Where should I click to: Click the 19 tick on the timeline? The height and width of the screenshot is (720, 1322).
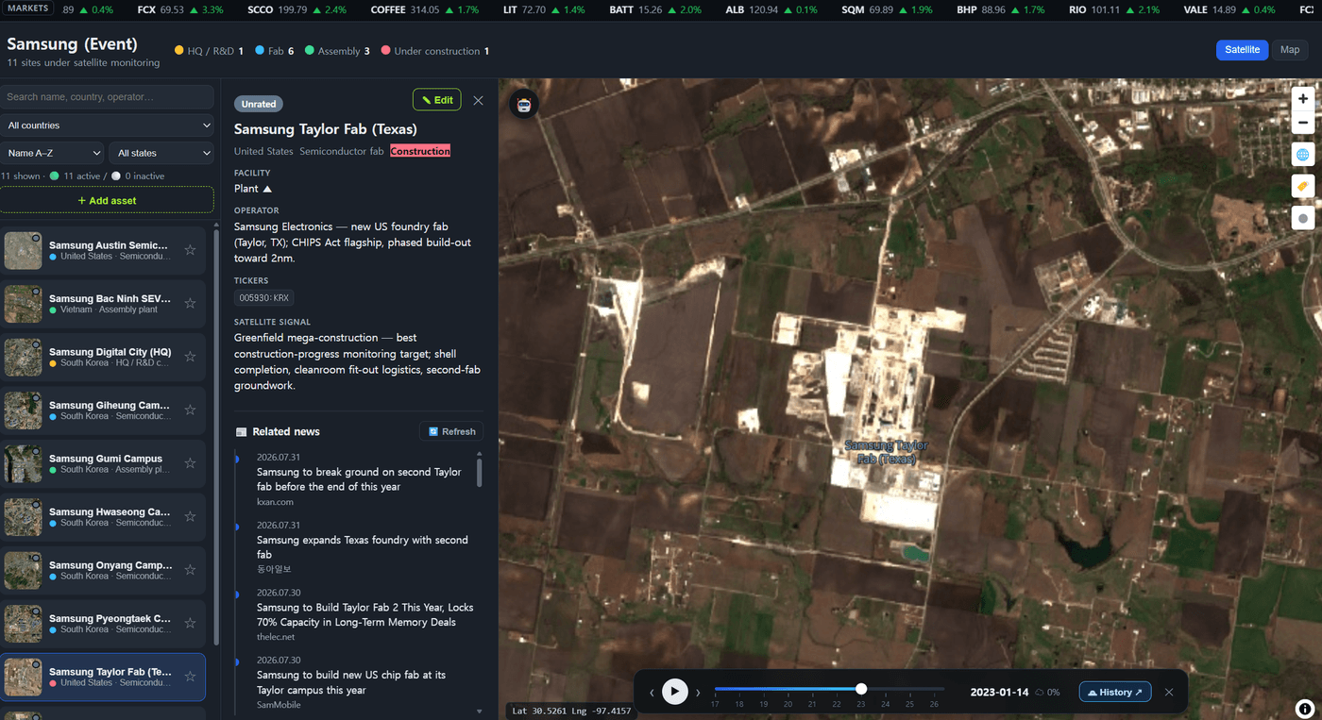point(764,704)
